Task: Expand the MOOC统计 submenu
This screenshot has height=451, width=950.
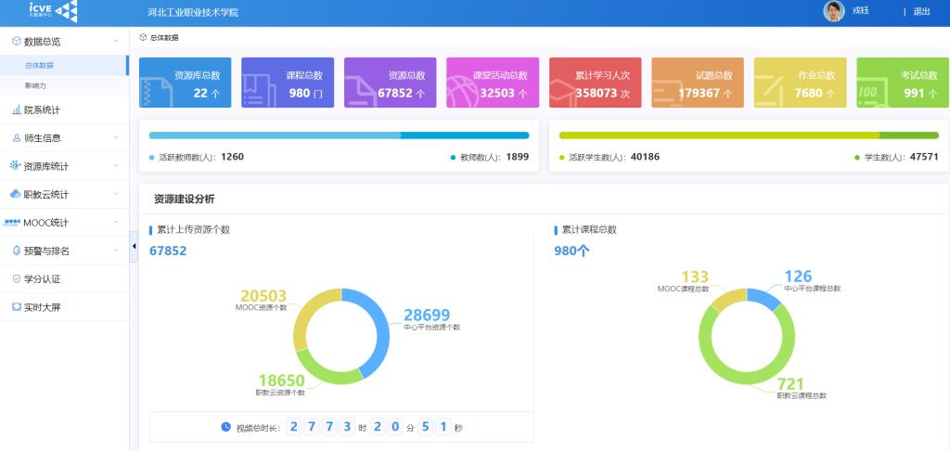Action: [115, 223]
